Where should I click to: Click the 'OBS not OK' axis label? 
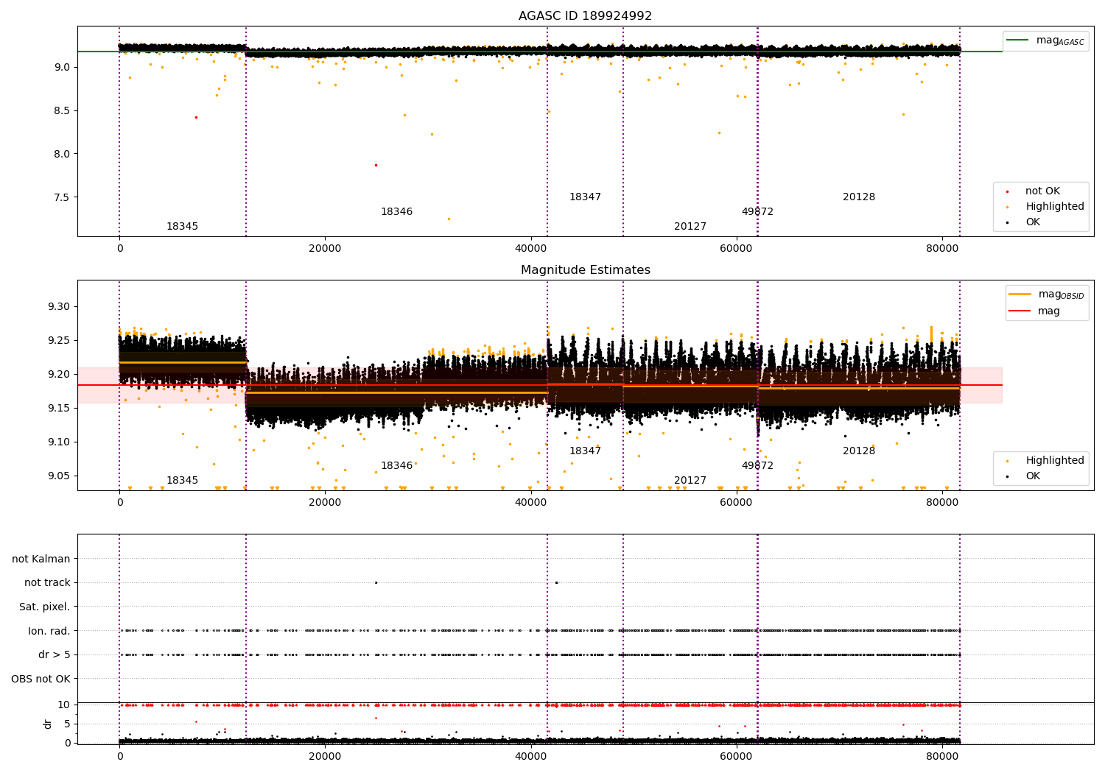41,679
